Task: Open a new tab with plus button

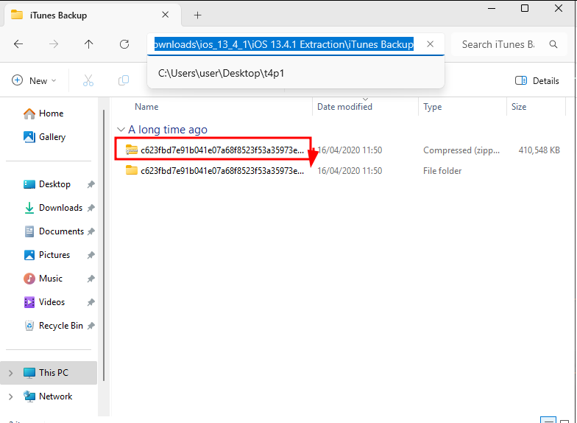Action: pyautogui.click(x=197, y=15)
